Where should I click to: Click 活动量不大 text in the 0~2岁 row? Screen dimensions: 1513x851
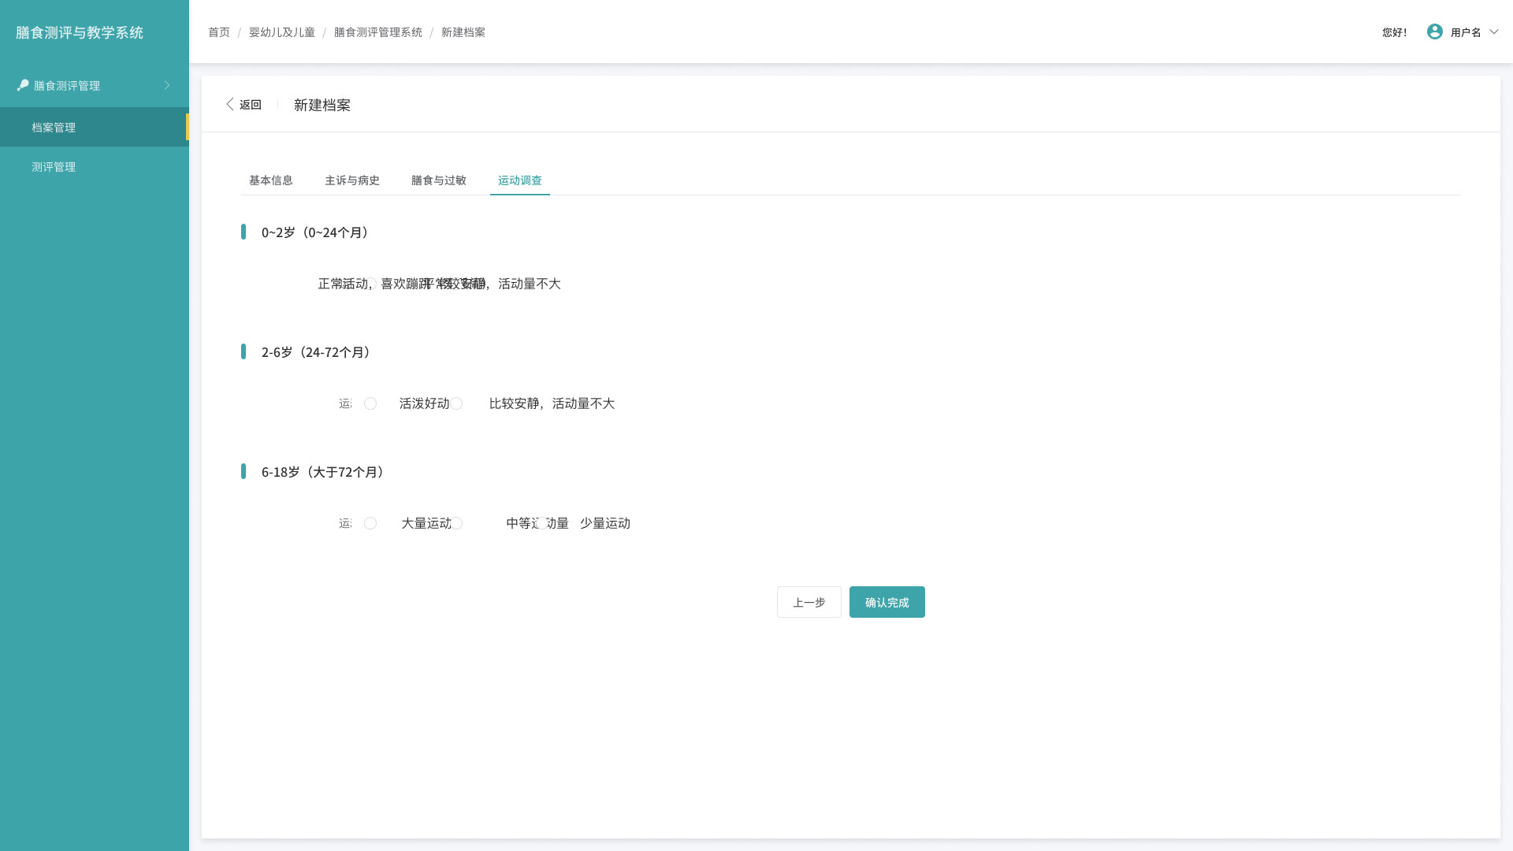[x=530, y=284]
